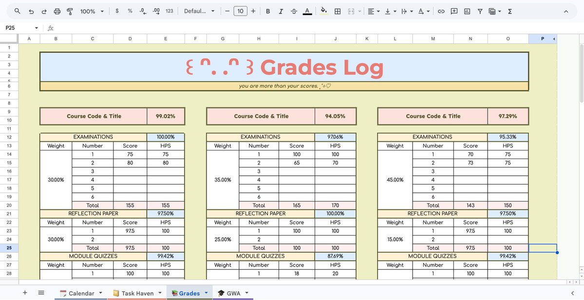Open the all sheets list
Screen dimensions: 584x300
tap(41, 293)
